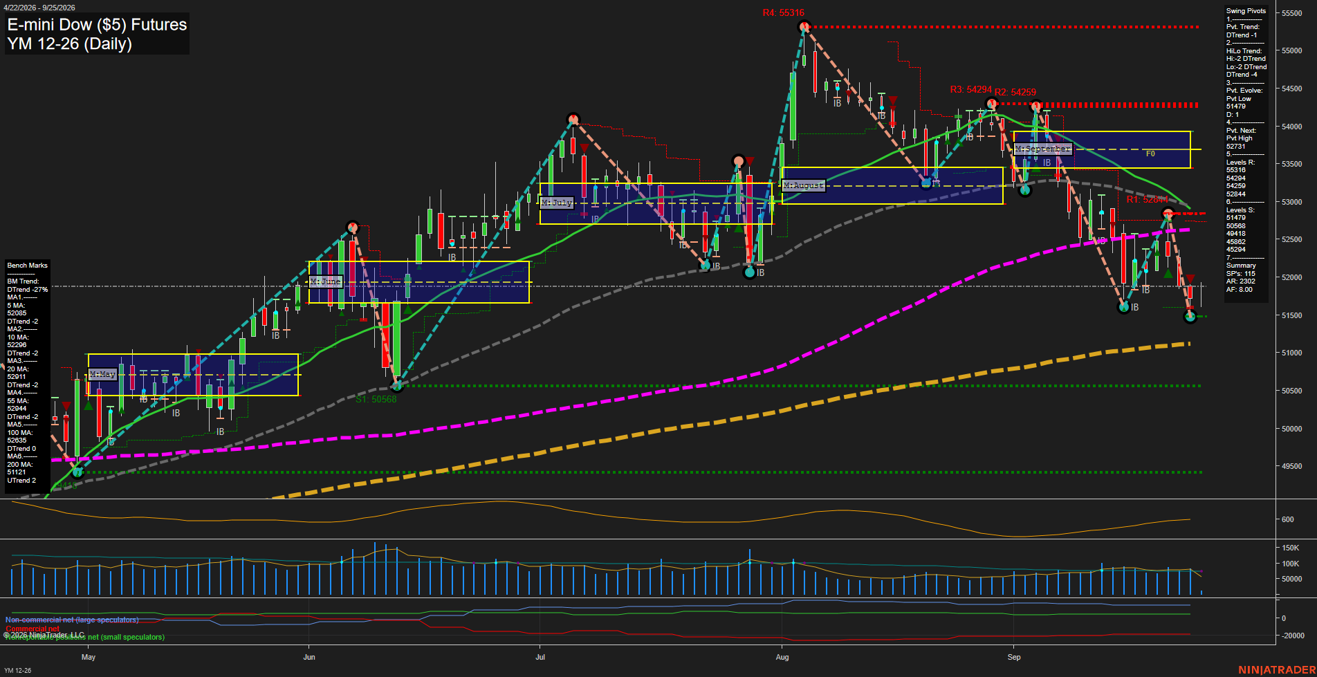The image size is (1317, 677).
Task: Click the YM 12-26 (Daily) subtitle
Action: pos(69,44)
